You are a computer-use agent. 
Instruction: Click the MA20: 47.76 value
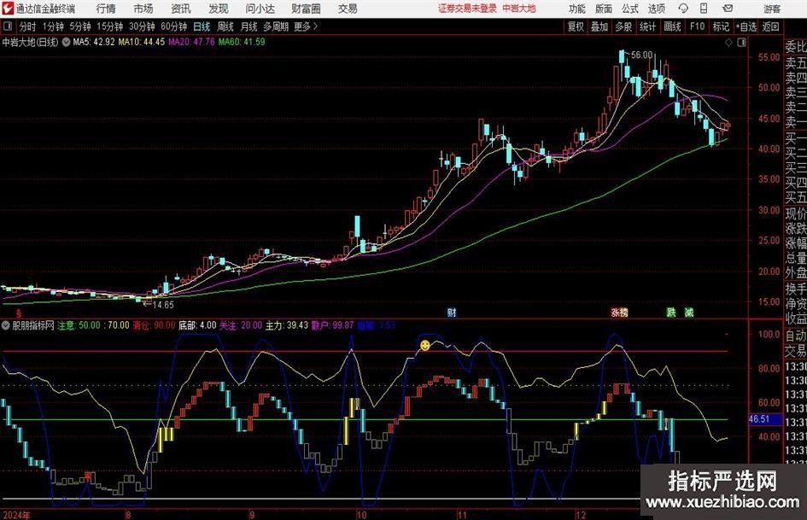191,42
